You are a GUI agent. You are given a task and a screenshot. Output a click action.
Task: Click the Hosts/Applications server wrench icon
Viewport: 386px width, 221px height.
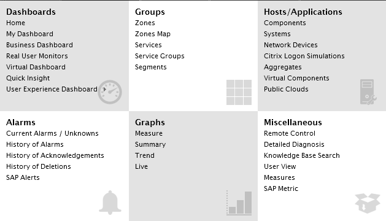[x=368, y=92]
